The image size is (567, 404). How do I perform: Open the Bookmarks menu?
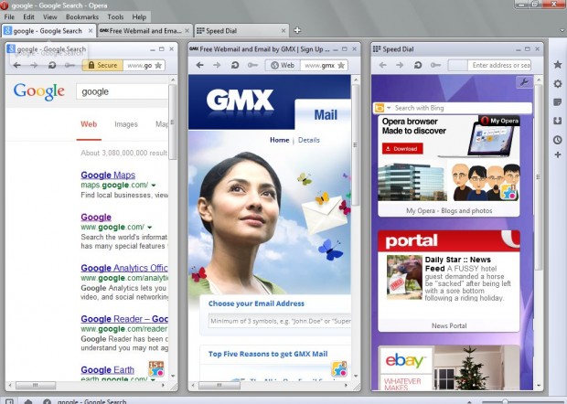pyautogui.click(x=82, y=16)
